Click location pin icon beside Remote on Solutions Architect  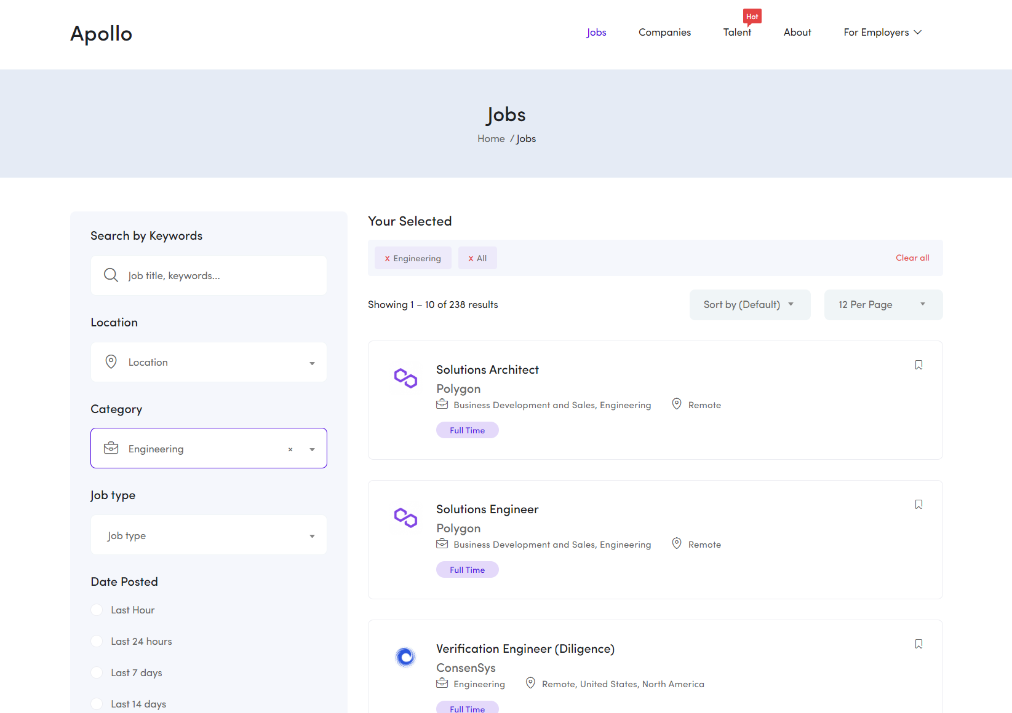[x=677, y=404]
